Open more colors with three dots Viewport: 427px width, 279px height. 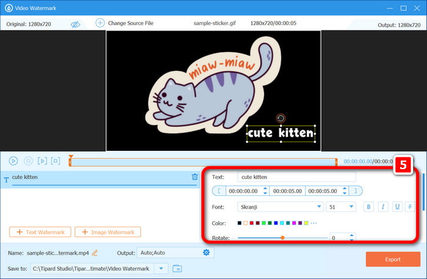[314, 223]
